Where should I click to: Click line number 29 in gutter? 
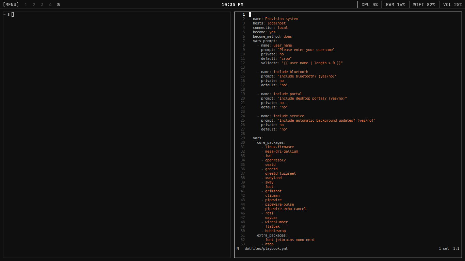(x=243, y=138)
